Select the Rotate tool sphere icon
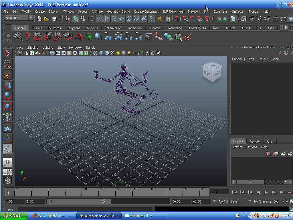 (x=7, y=96)
